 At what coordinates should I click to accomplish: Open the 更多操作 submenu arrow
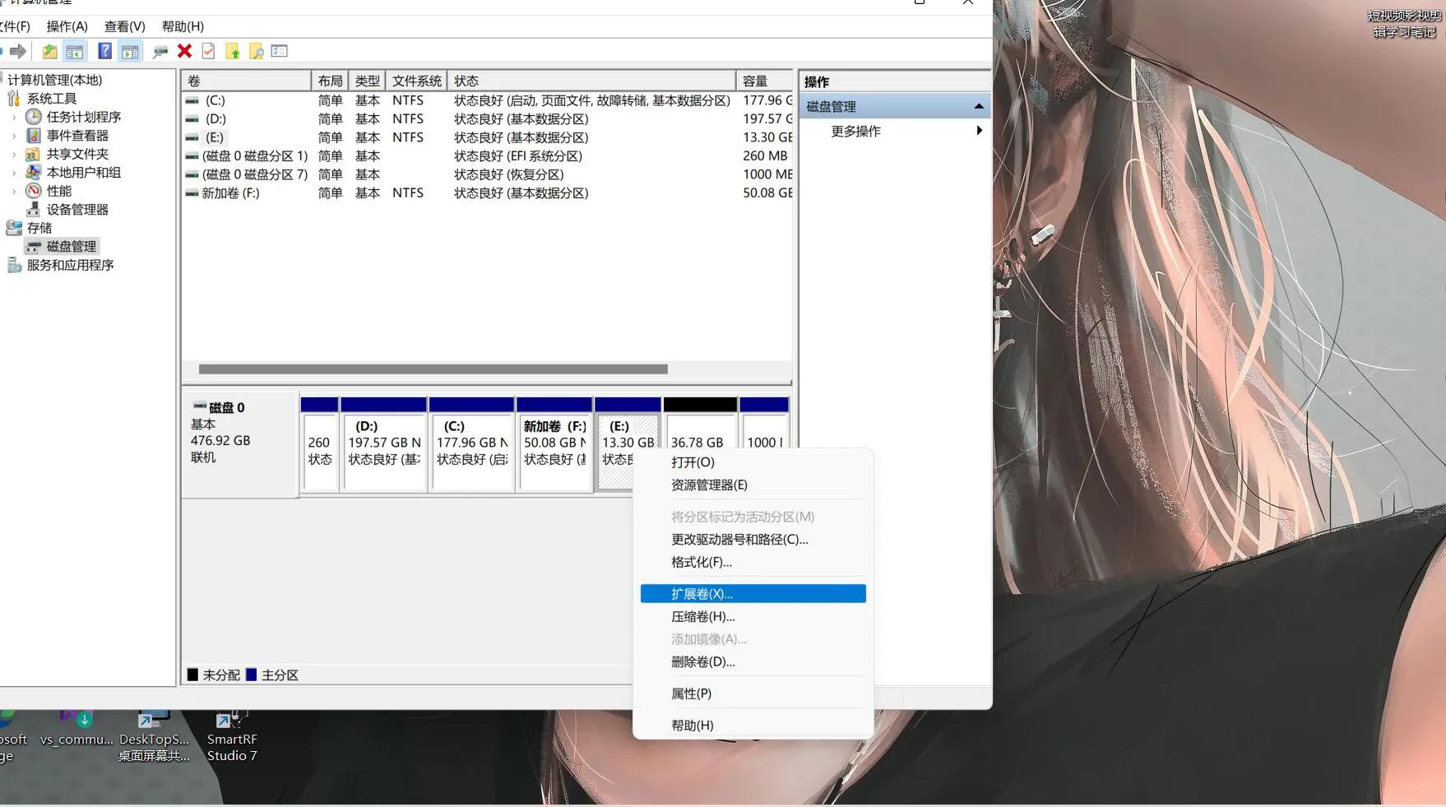pyautogui.click(x=978, y=131)
